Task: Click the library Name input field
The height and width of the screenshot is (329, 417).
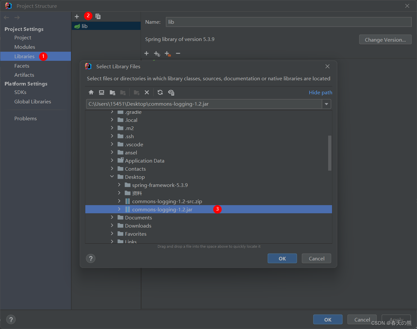Action: 289,22
